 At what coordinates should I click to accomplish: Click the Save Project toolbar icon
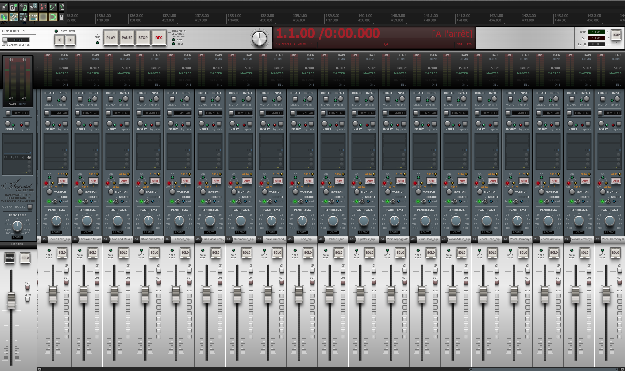pyautogui.click(x=24, y=7)
